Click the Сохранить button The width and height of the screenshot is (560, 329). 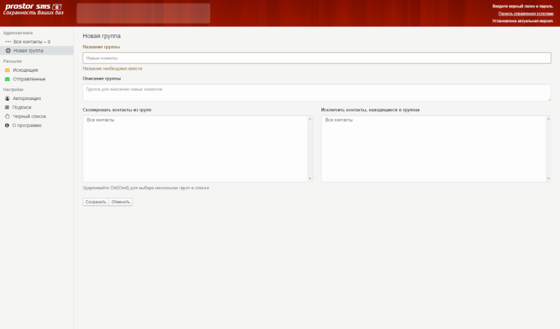[x=96, y=202]
